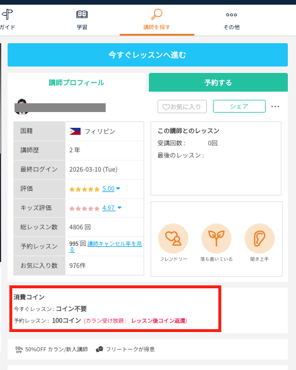Switch to the 予約する tab
The width and height of the screenshot is (296, 370).
(218, 82)
